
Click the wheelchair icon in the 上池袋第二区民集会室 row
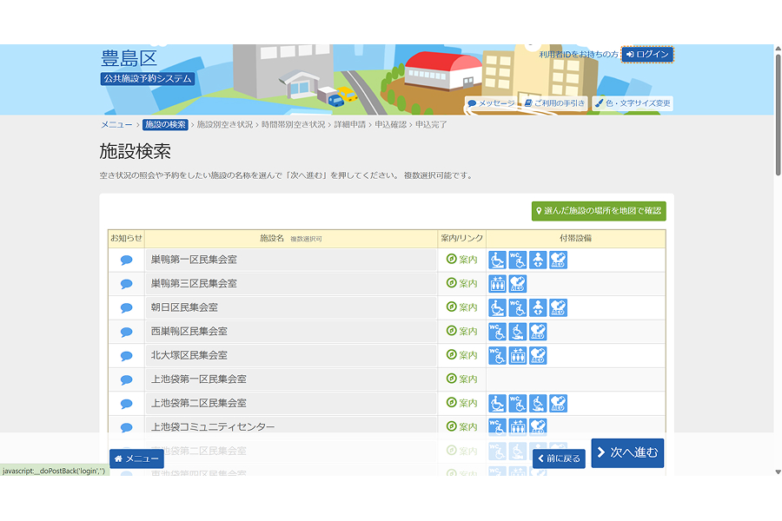pyautogui.click(x=498, y=403)
